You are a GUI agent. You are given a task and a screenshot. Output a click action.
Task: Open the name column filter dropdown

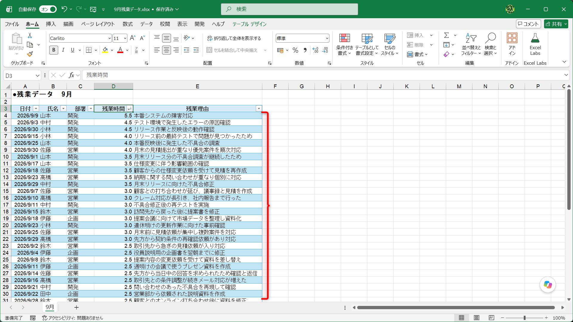[x=63, y=109]
